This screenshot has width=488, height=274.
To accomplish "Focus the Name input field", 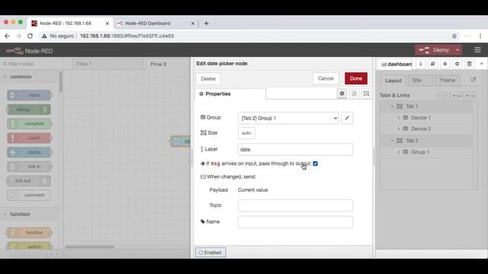I will (x=295, y=221).
